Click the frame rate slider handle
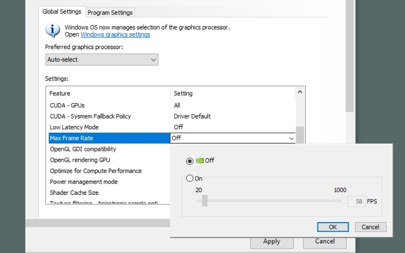Screen dimensions: 405x253 tap(205, 201)
